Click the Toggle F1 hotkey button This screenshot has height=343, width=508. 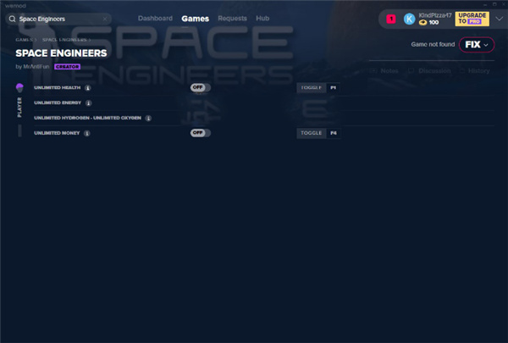click(x=318, y=87)
